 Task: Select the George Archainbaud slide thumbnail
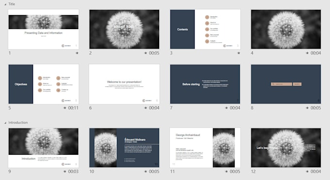coord(205,148)
